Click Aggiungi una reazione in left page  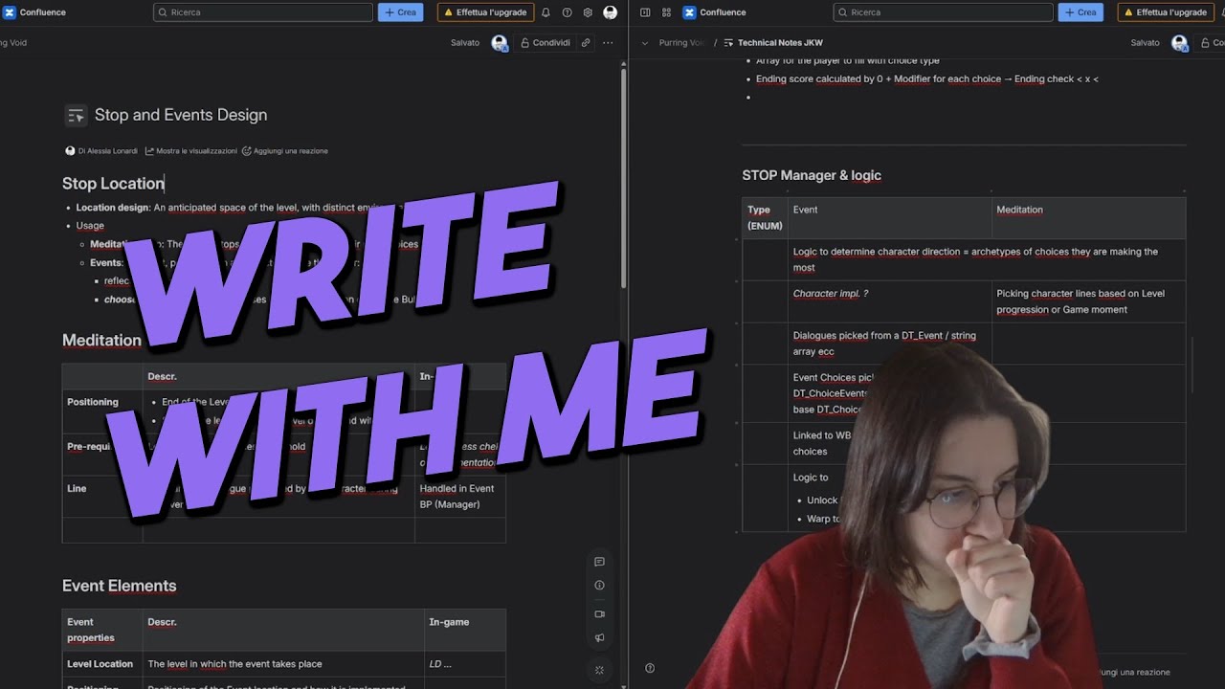click(285, 151)
